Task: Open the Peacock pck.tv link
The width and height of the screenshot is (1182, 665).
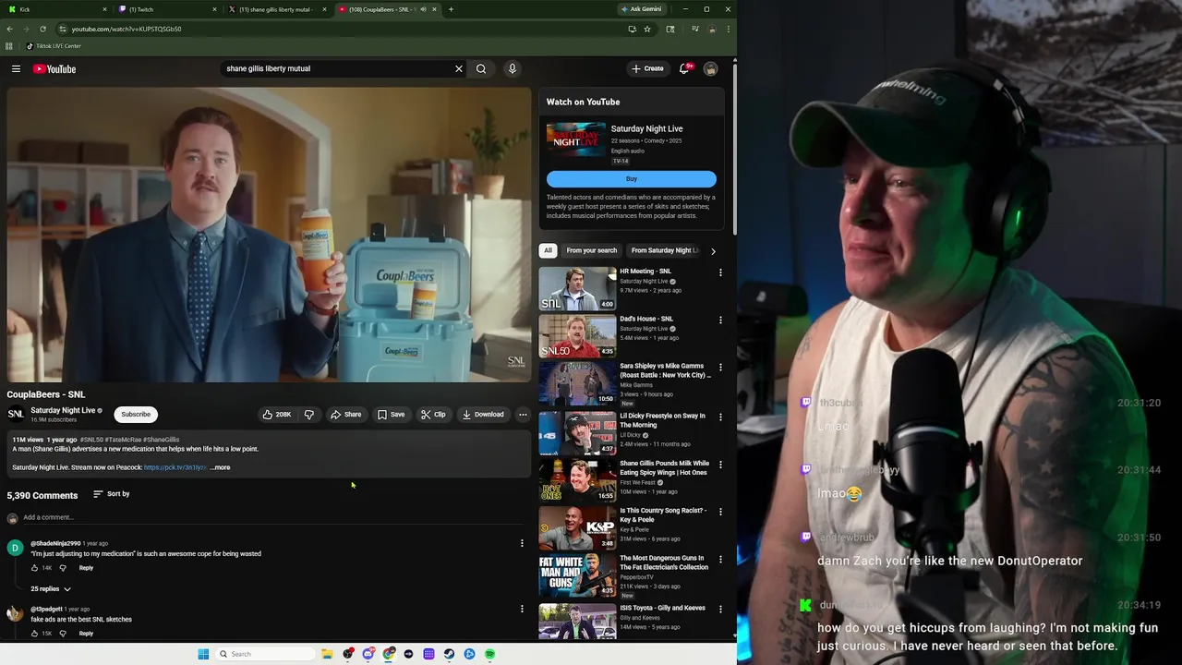Action: (175, 467)
